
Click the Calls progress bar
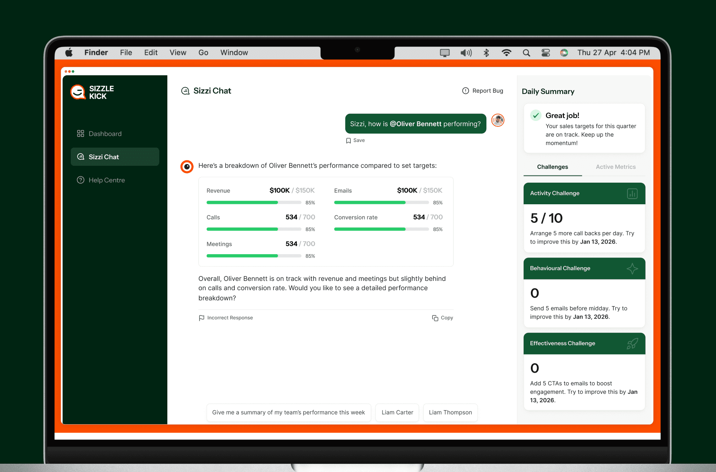254,229
